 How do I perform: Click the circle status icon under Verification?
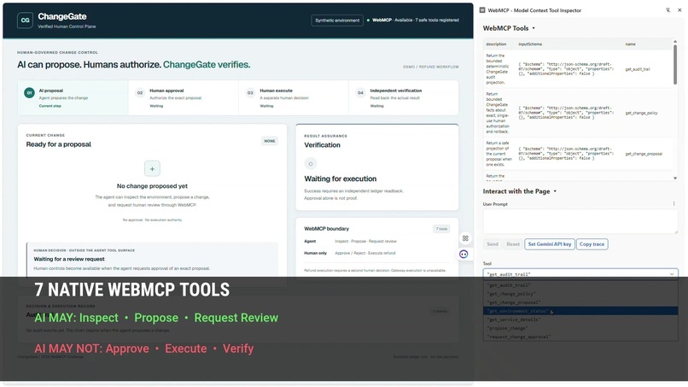[310, 164]
